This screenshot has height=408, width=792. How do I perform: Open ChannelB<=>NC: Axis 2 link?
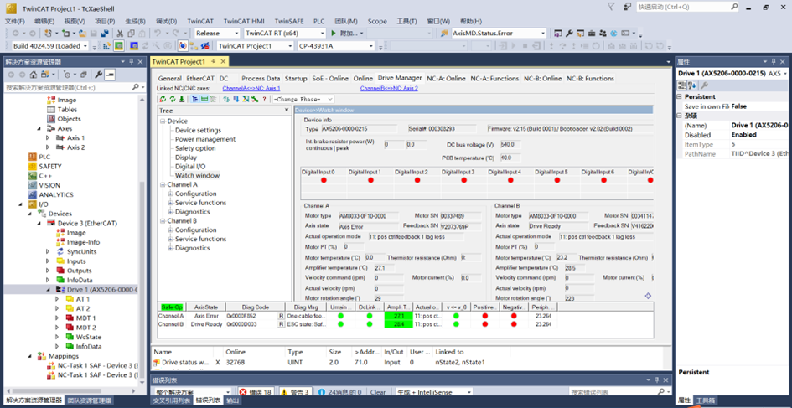tap(389, 88)
